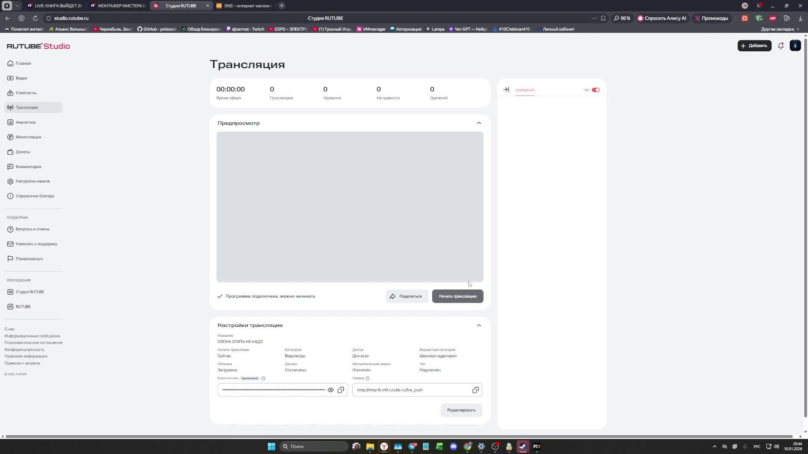The image size is (808, 454).
Task: Open the Монетизация section
Action: pos(24,137)
